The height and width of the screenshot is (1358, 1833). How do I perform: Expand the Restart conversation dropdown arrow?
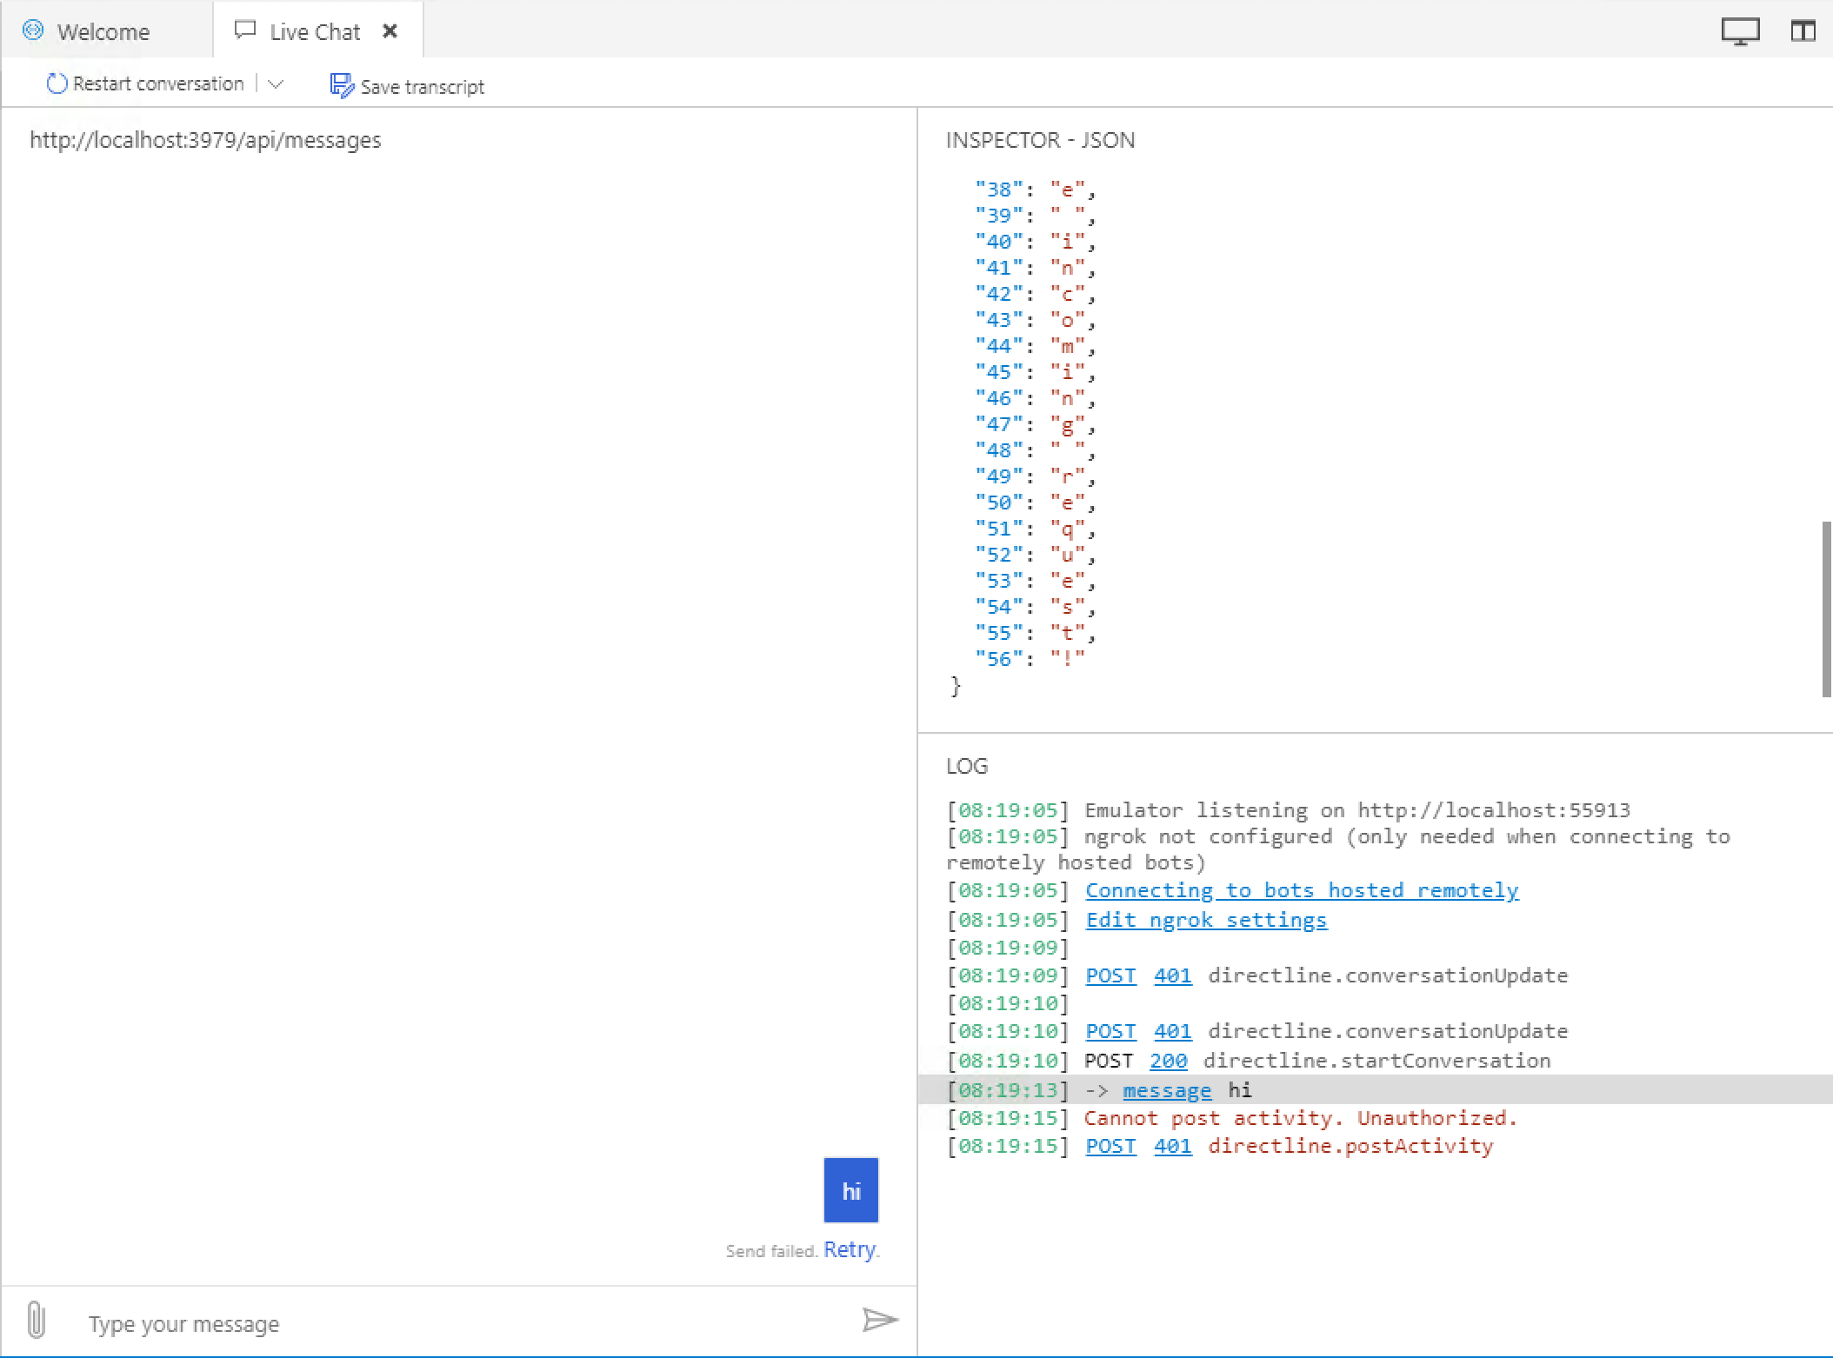pyautogui.click(x=277, y=84)
